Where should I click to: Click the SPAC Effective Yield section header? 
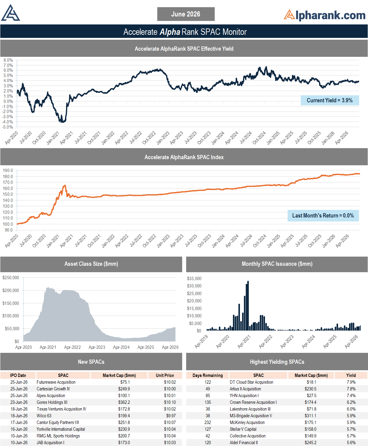184,49
